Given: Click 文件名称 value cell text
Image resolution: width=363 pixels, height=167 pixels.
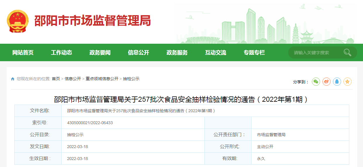Looking at the screenshot, I should 141,111.
